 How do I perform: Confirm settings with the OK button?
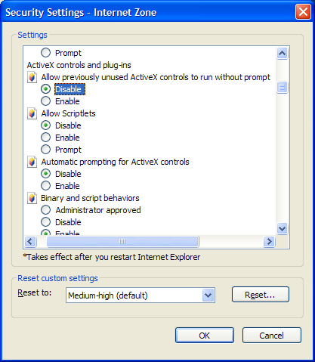click(205, 336)
